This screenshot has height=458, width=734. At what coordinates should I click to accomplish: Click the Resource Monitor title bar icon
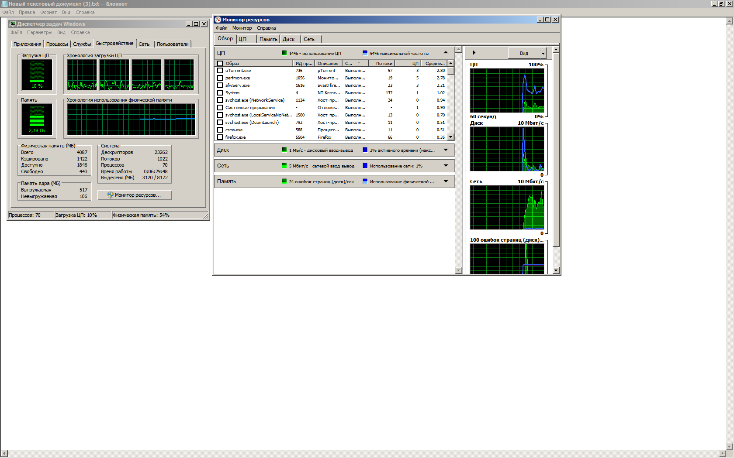[218, 20]
